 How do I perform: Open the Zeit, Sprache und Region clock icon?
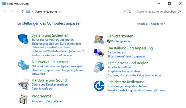99,67
